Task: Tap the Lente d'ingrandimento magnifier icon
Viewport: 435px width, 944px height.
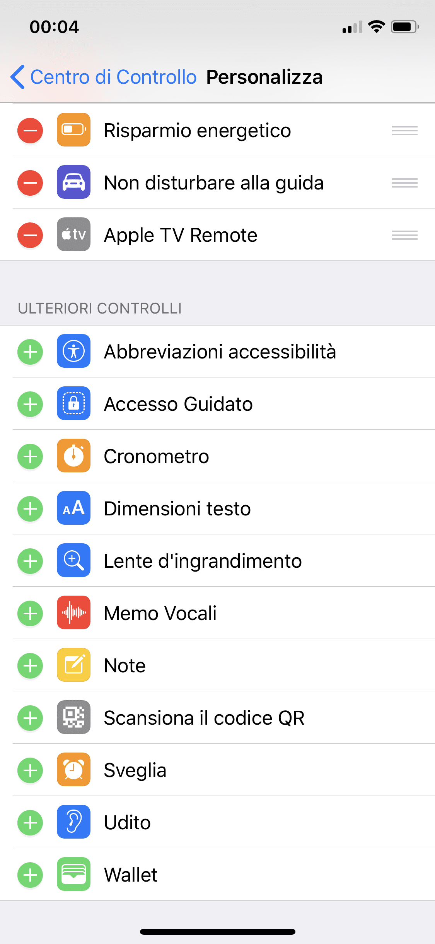Action: coord(73,560)
